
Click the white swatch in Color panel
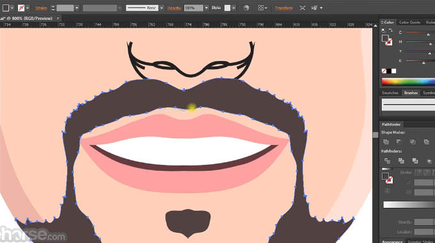tap(394, 71)
